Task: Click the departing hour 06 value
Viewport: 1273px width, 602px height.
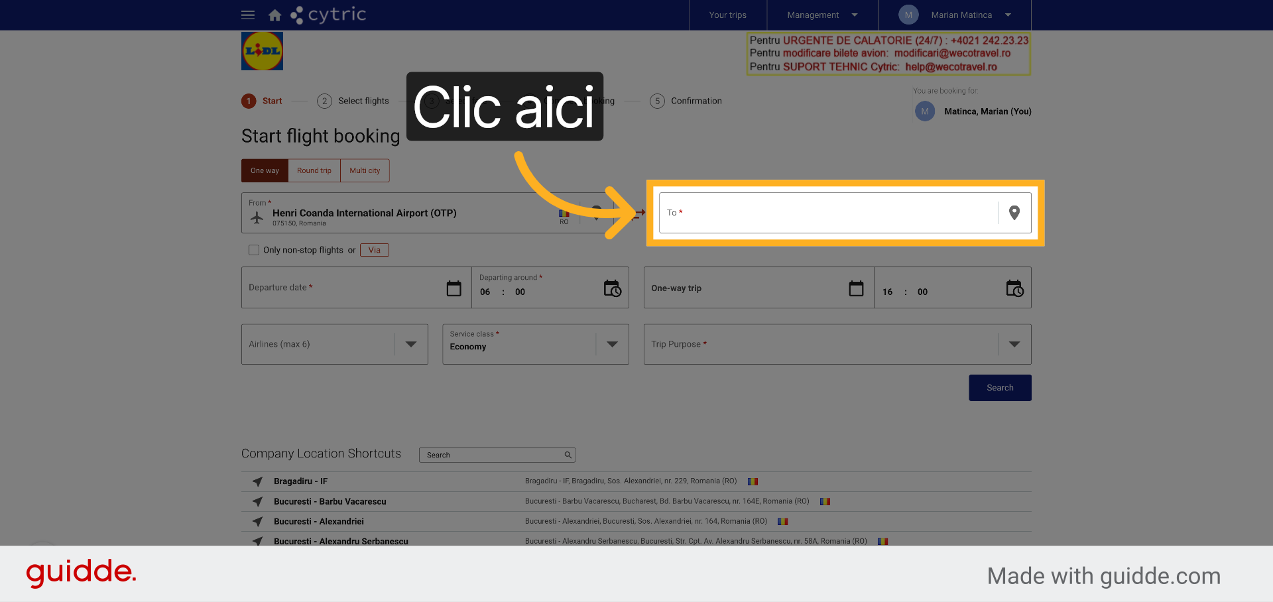Action: pyautogui.click(x=485, y=292)
